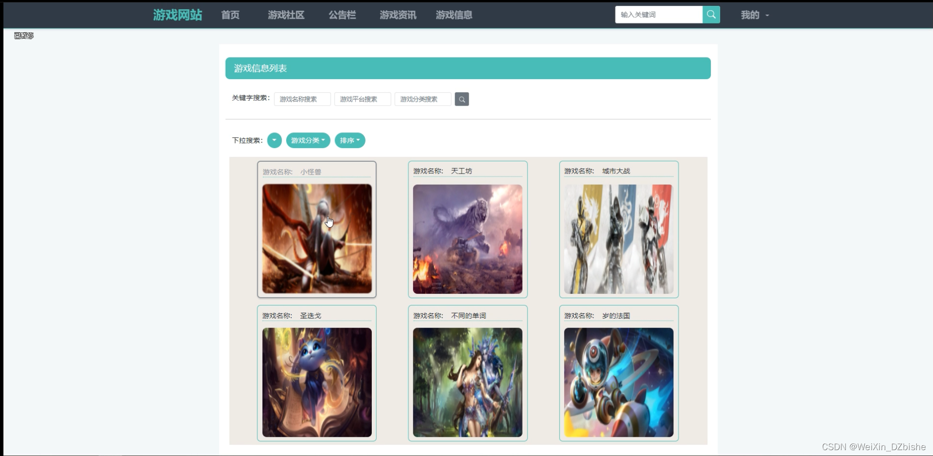Open the 圣迭戈 game cover image
933x456 pixels.
click(317, 382)
